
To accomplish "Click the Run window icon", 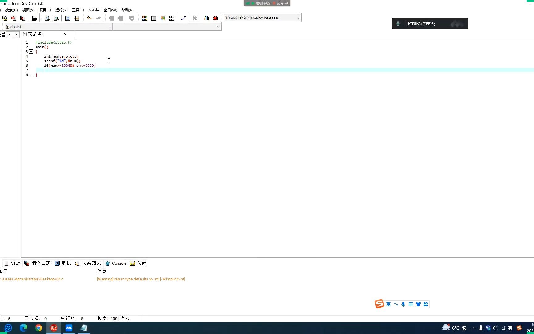I will click(154, 18).
